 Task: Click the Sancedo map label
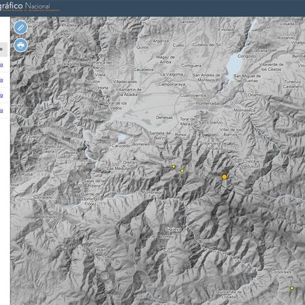click(x=188, y=22)
